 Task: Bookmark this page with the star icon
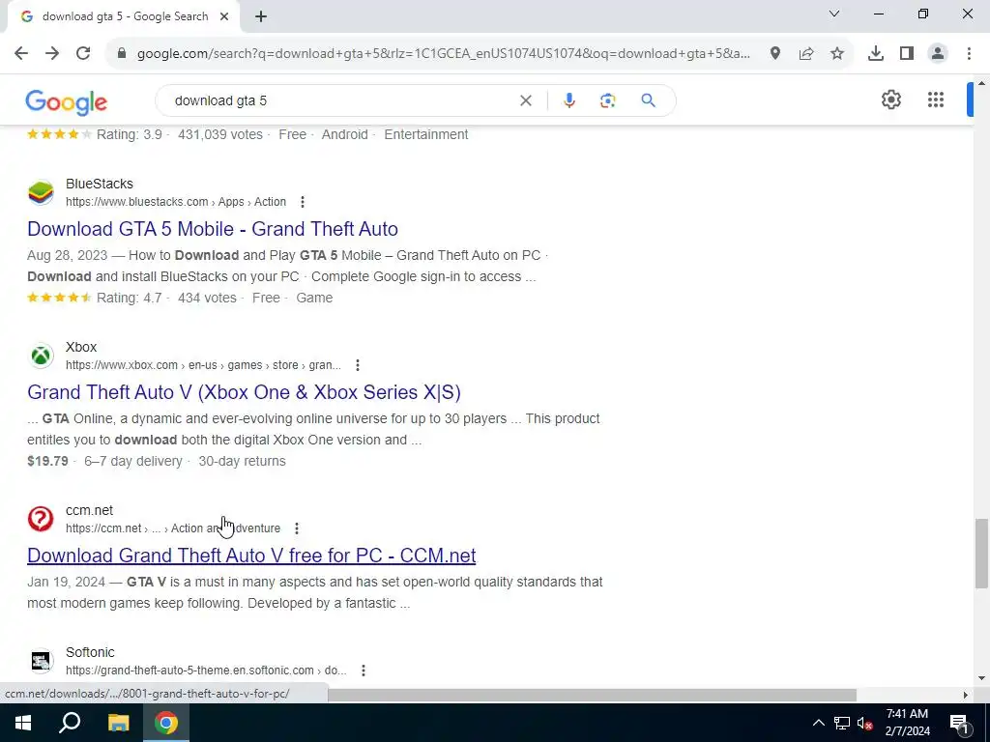(x=837, y=54)
